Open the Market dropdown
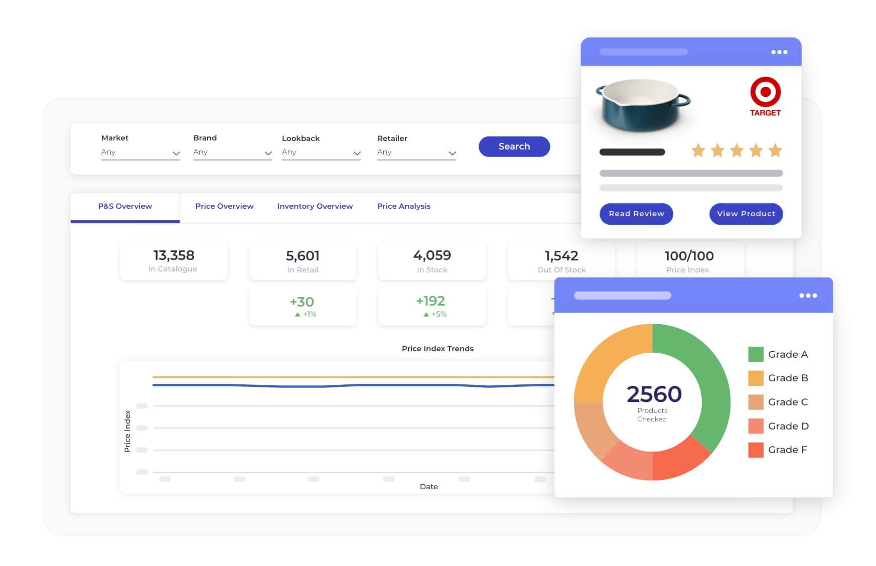The width and height of the screenshot is (876, 566). 140,152
